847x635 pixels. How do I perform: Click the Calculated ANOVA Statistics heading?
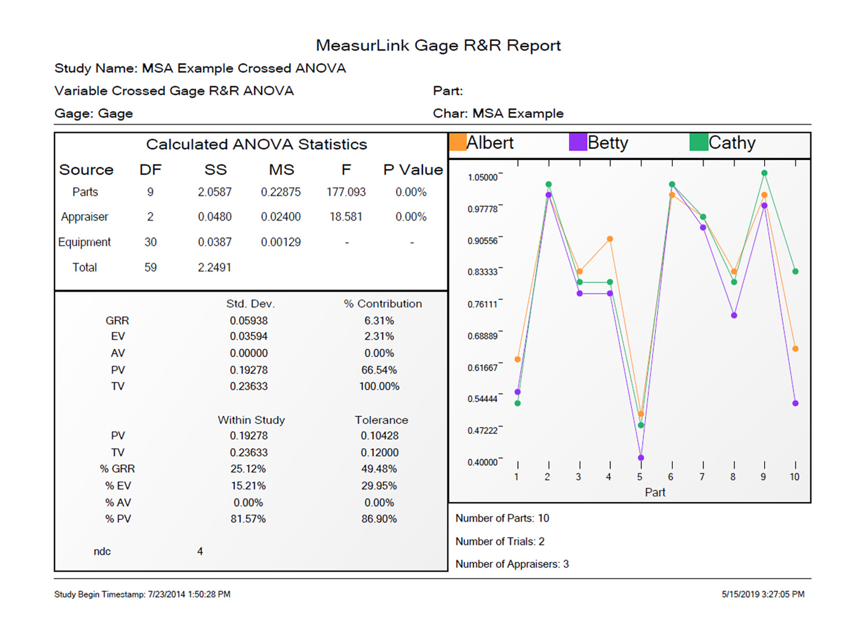pyautogui.click(x=257, y=144)
